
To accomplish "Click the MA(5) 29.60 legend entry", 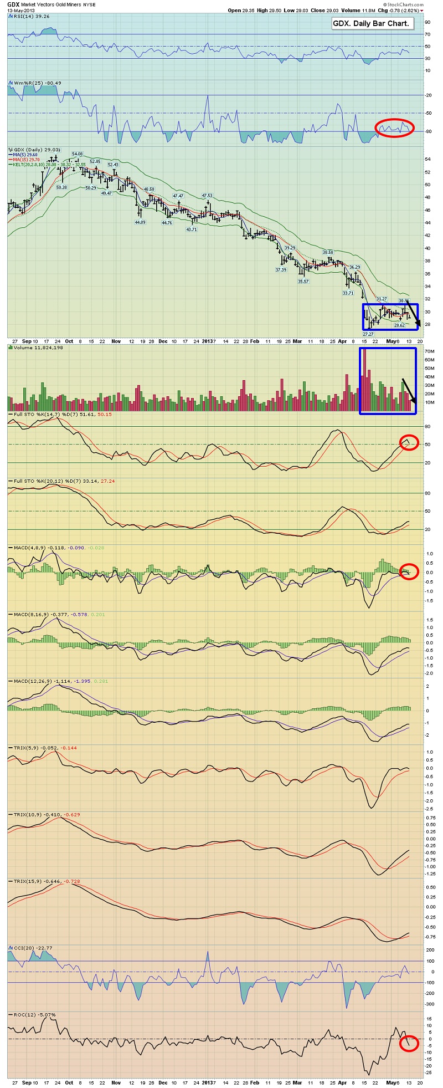I will (x=24, y=155).
